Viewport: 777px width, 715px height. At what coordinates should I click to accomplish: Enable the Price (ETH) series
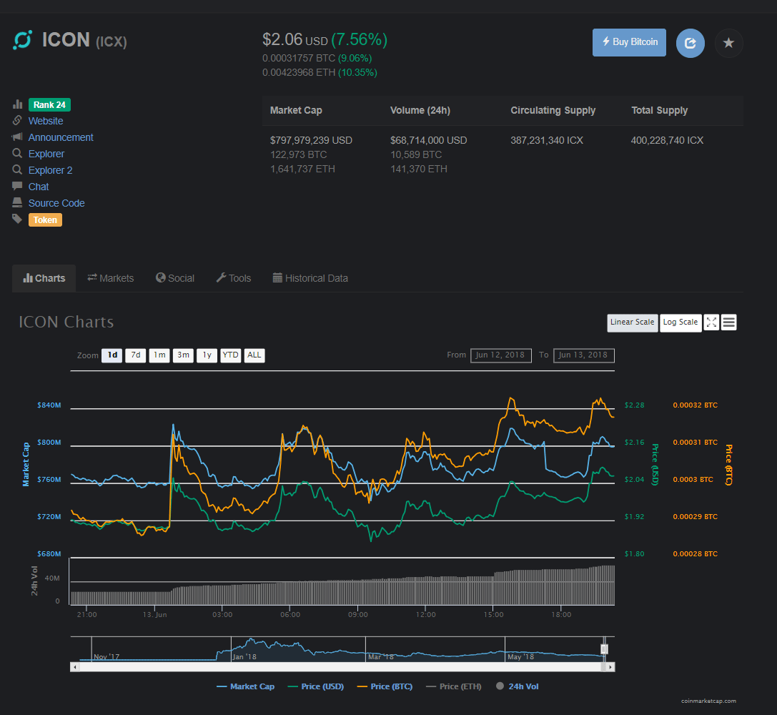click(453, 686)
